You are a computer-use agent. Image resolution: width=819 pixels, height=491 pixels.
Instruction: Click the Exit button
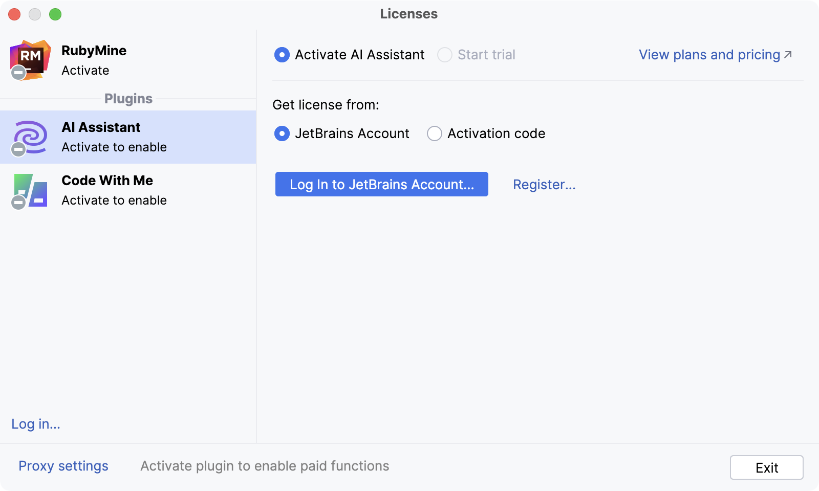pyautogui.click(x=766, y=467)
